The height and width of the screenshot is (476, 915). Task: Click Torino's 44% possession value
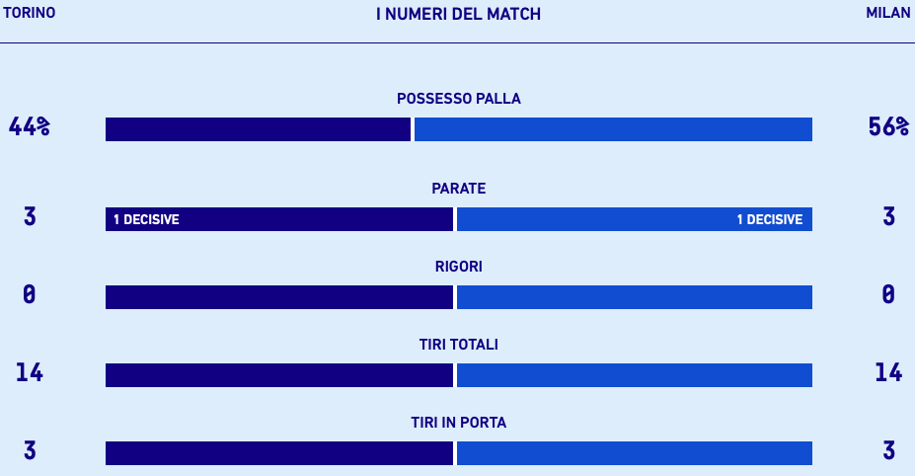(x=30, y=127)
